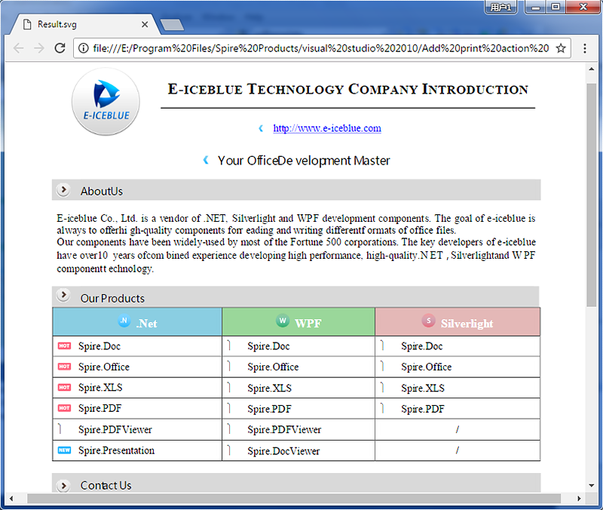
Task: Click the horizontal scrollbar right arrow
Action: click(579, 499)
